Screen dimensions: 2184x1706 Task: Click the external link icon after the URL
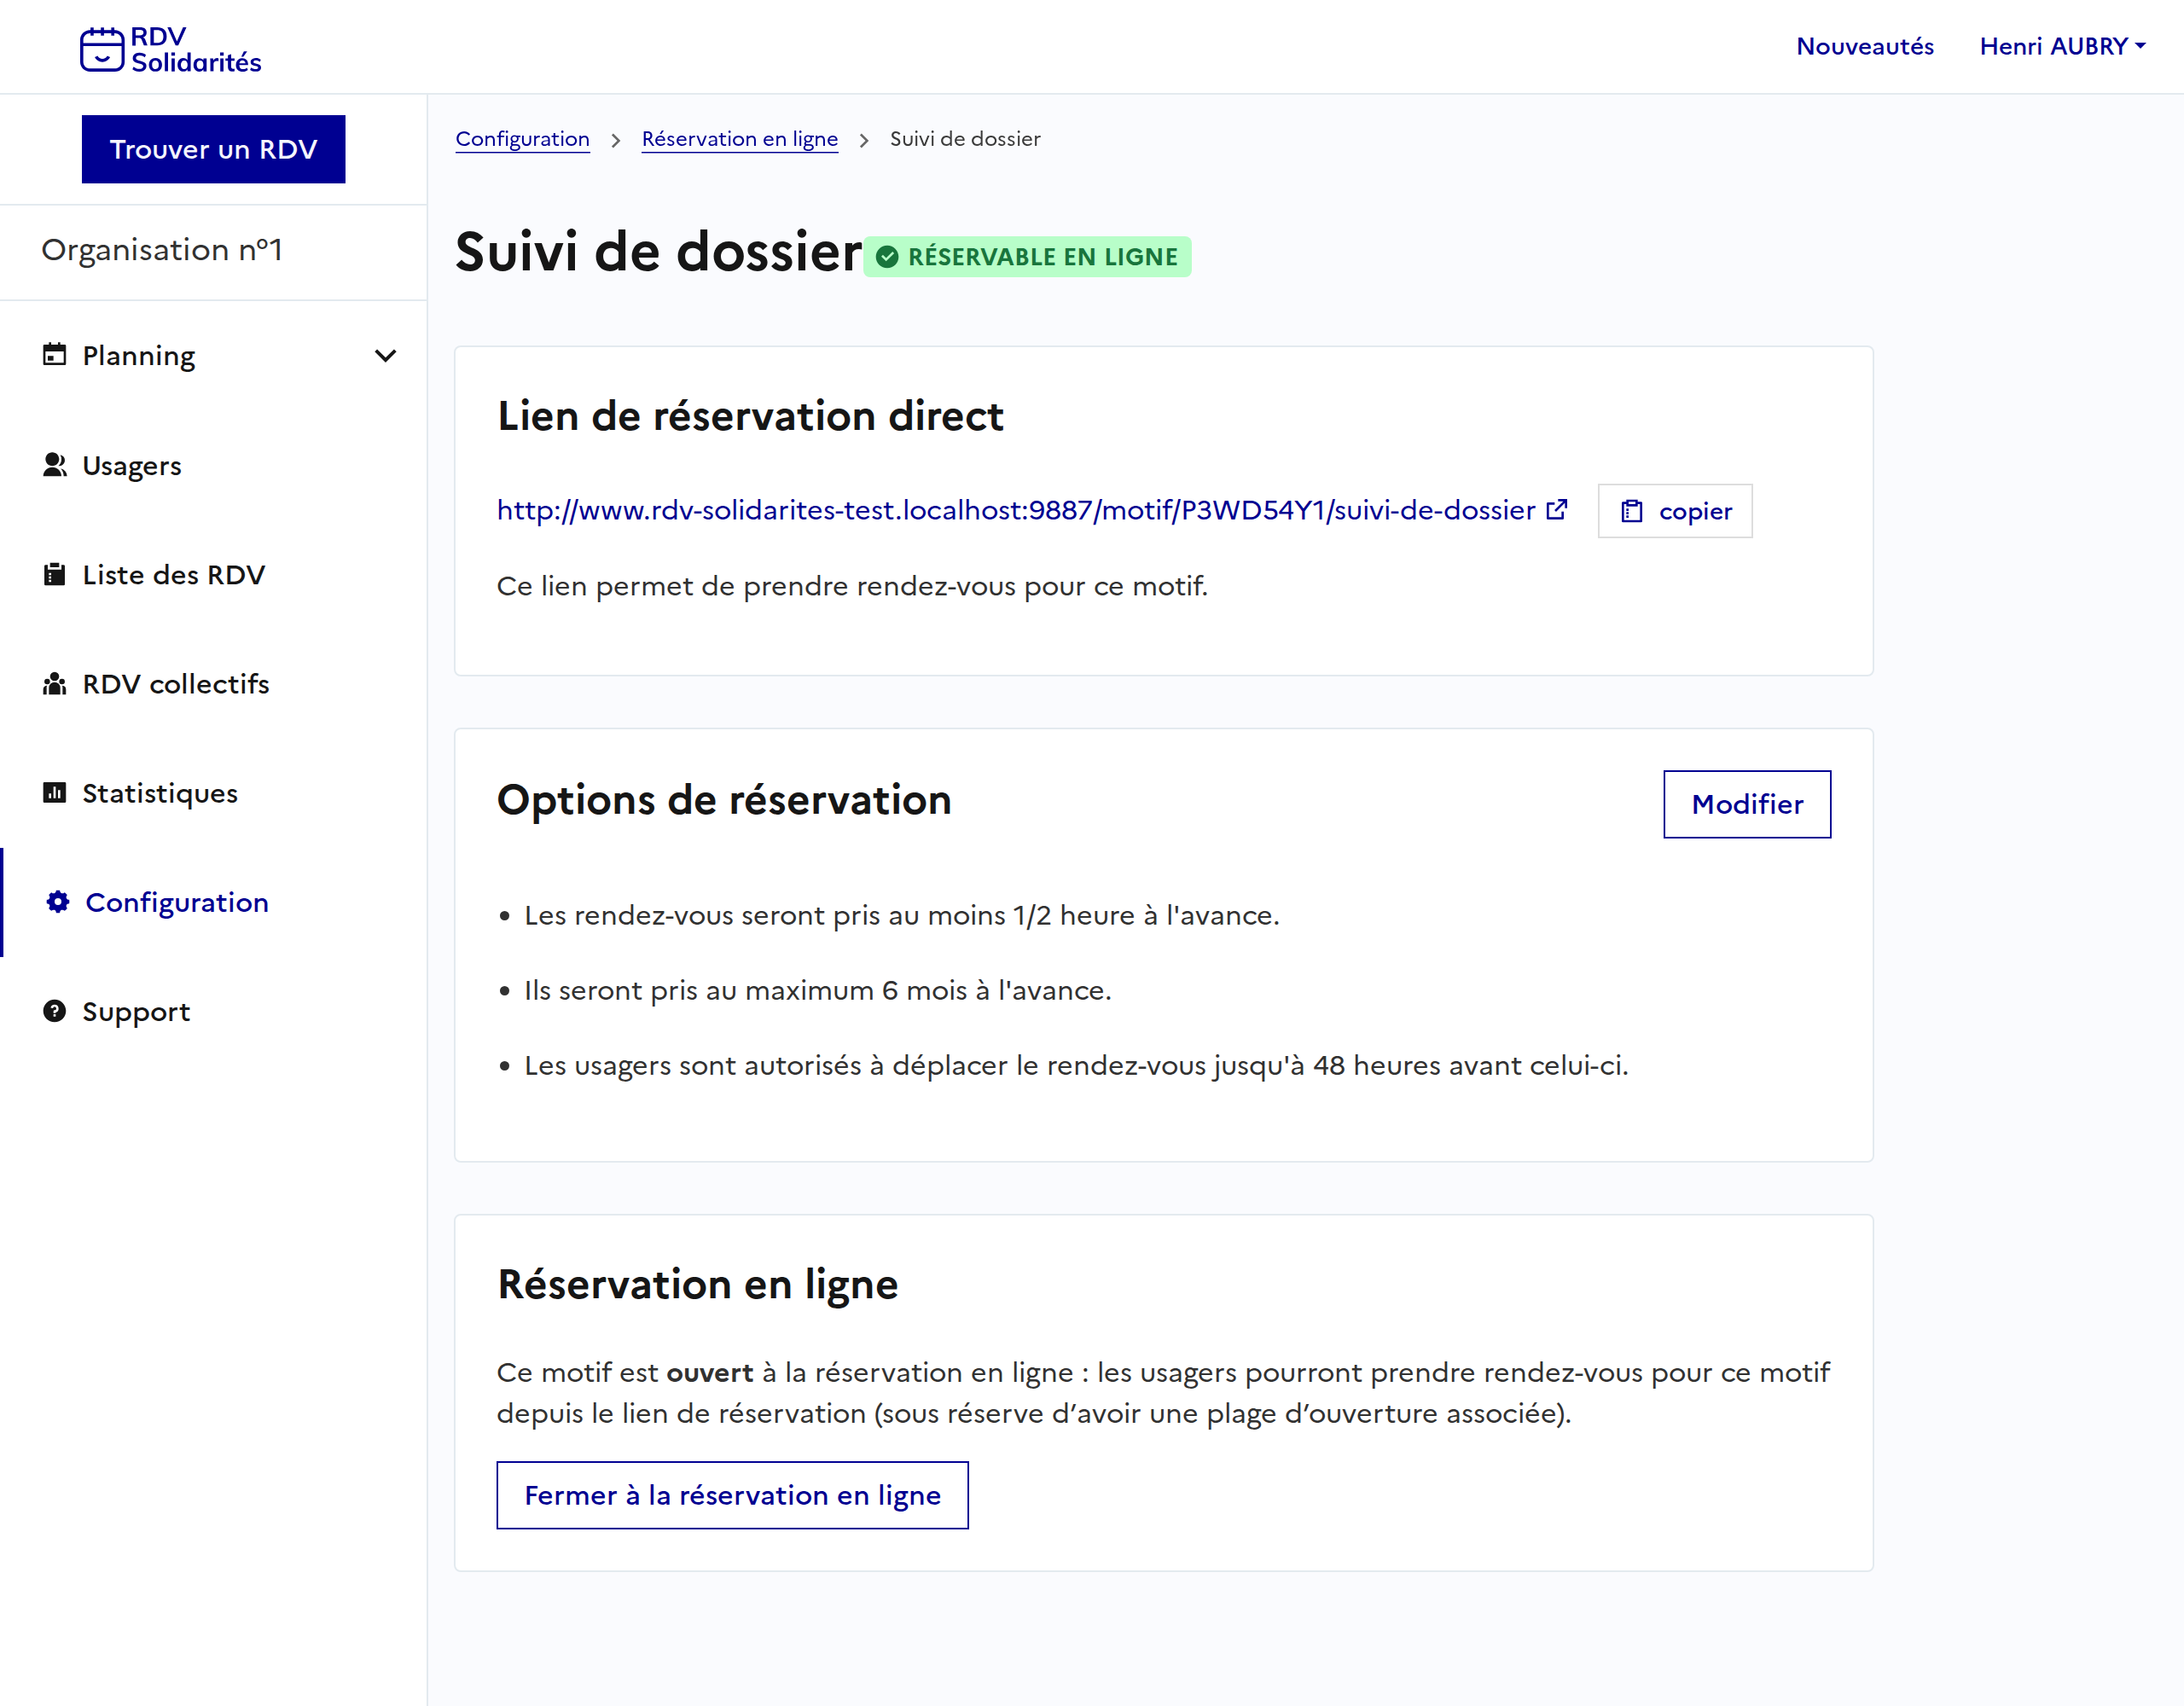[1557, 510]
